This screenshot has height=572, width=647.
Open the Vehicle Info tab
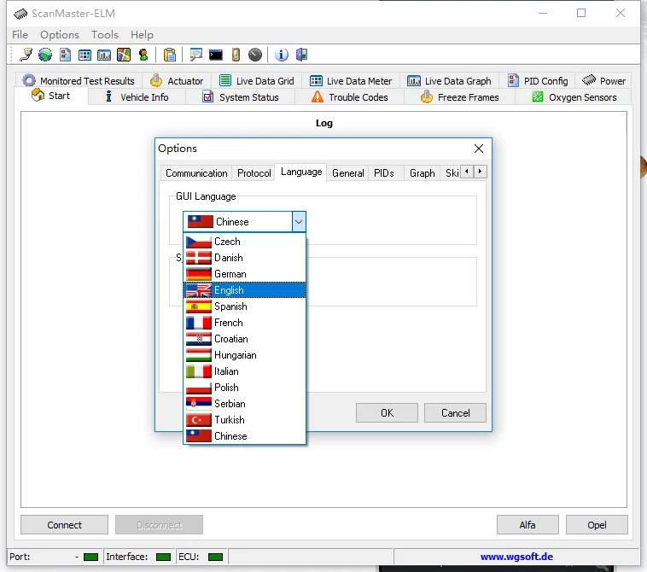(x=137, y=97)
